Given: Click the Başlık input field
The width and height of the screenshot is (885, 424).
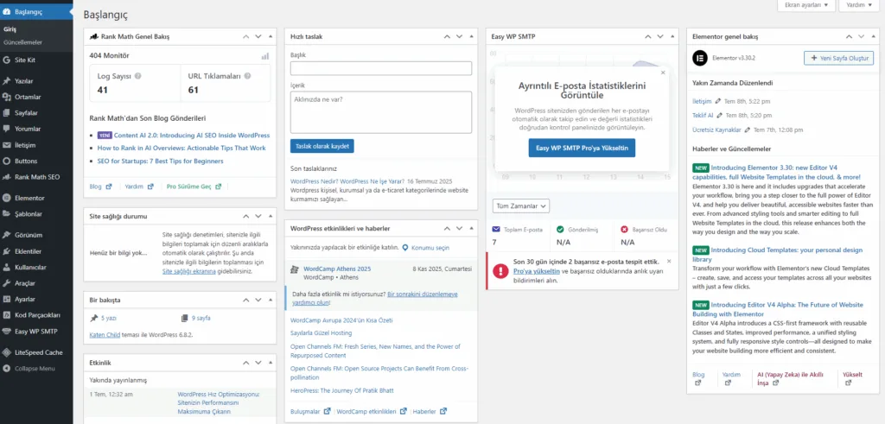Looking at the screenshot, I should 380,68.
